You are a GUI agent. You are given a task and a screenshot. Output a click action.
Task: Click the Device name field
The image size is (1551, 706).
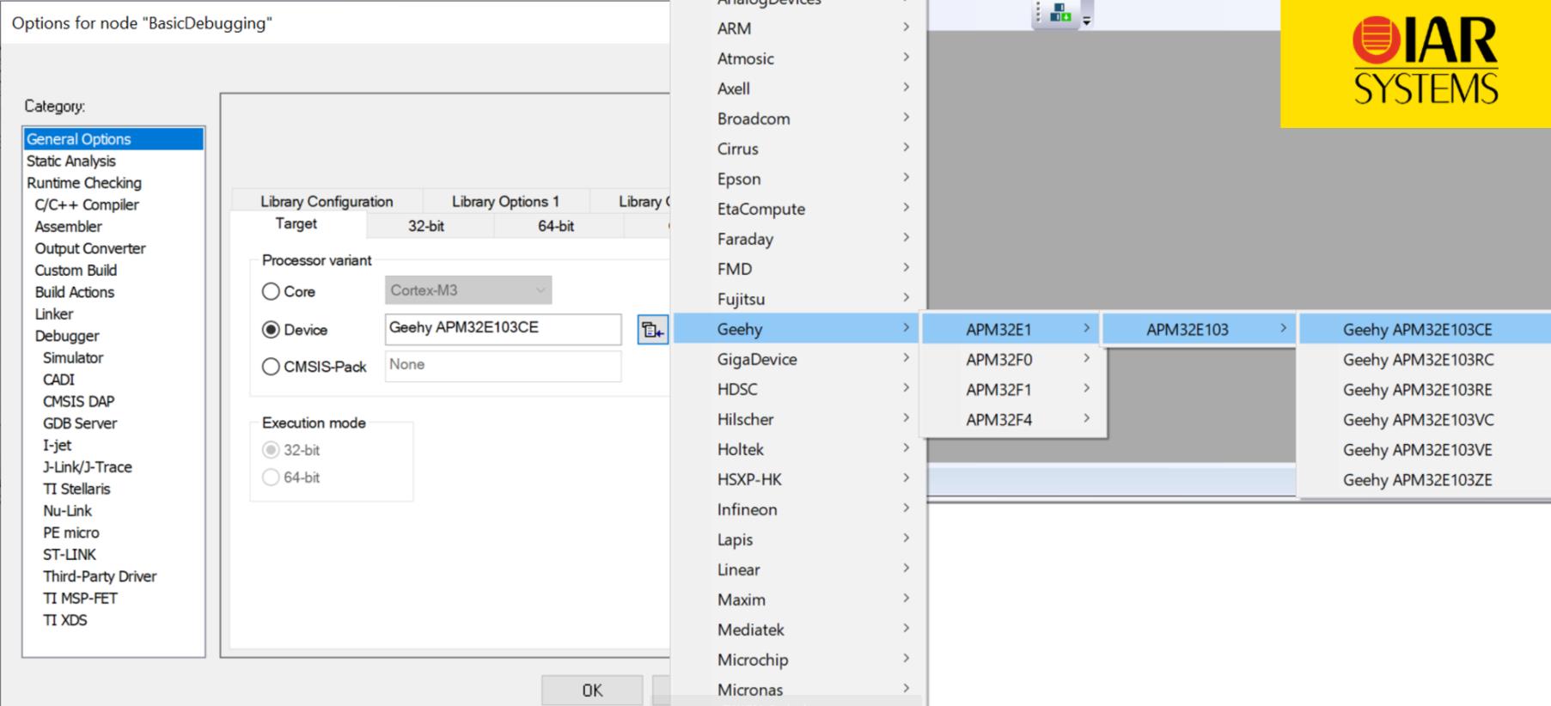coord(503,329)
